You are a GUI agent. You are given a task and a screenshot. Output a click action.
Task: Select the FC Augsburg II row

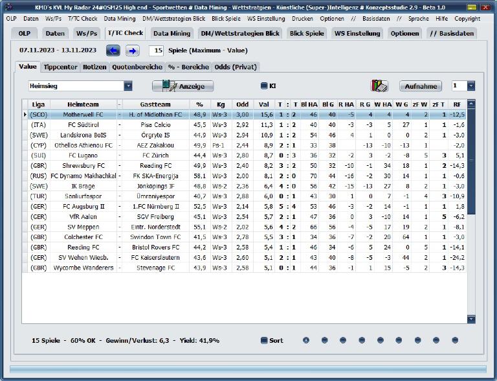(x=244, y=206)
